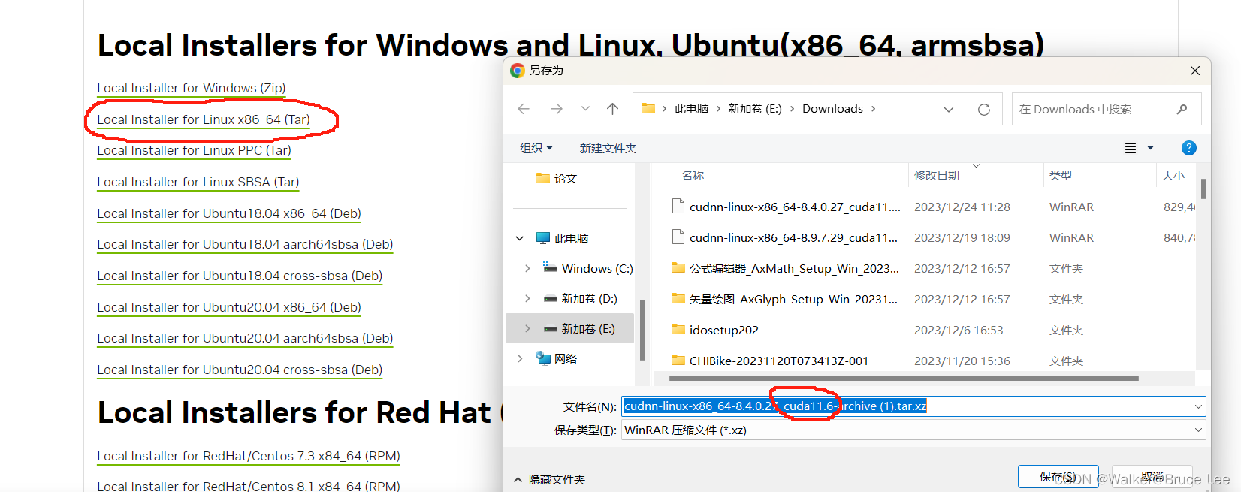The width and height of the screenshot is (1241, 492).
Task: Click 新建文件夹 button
Action: coord(608,148)
